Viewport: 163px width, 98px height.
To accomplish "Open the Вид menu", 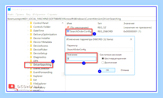I will click(x=28, y=14).
